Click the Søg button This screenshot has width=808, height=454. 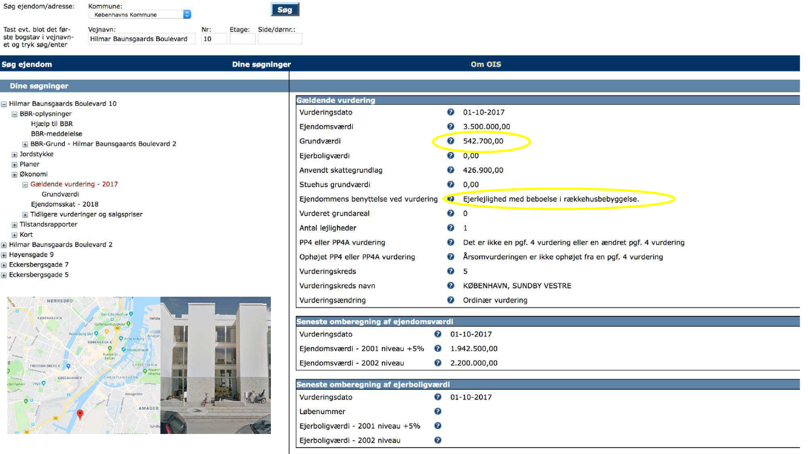pyautogui.click(x=284, y=10)
